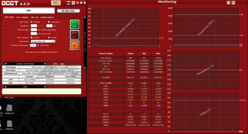248x134 pixels.
Task: Select the Automatic test type radio button
Action: pyautogui.click(x=49, y=22)
